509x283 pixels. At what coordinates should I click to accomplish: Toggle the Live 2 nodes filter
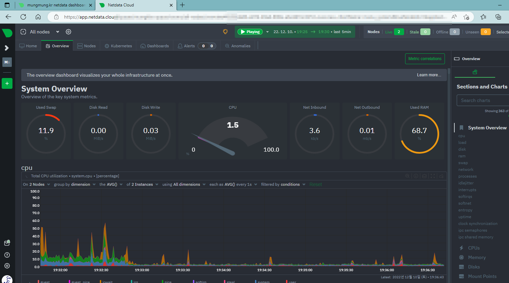[x=394, y=32]
